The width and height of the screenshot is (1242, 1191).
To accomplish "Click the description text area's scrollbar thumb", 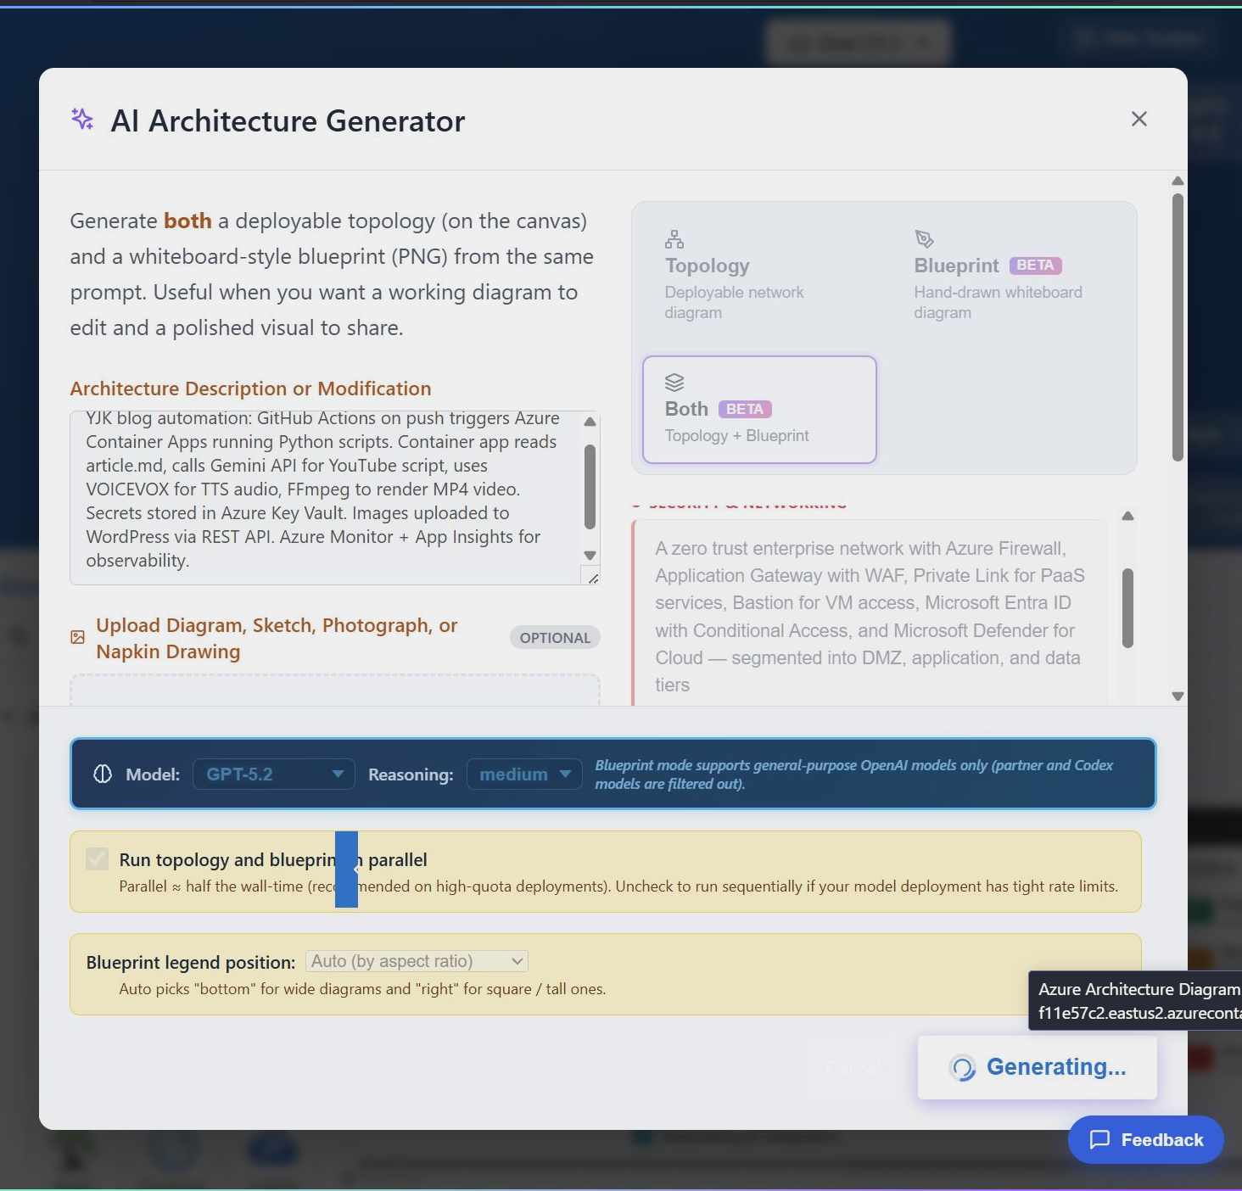I will tap(590, 487).
